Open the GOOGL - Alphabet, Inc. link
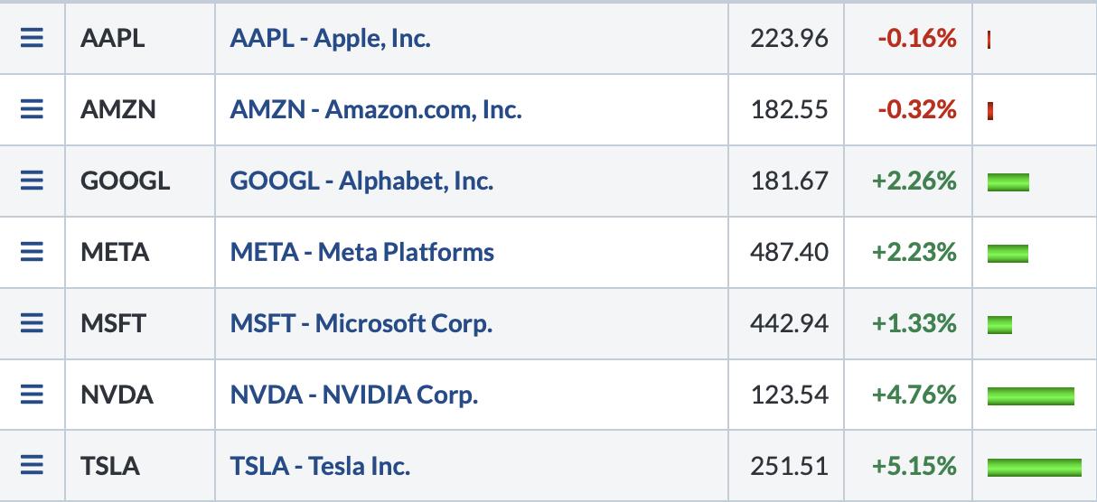The width and height of the screenshot is (1097, 502). pyautogui.click(x=361, y=181)
